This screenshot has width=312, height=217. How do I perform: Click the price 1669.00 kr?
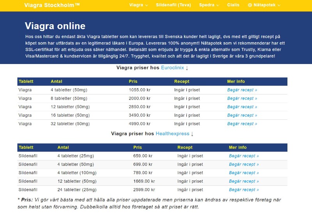tap(144, 181)
